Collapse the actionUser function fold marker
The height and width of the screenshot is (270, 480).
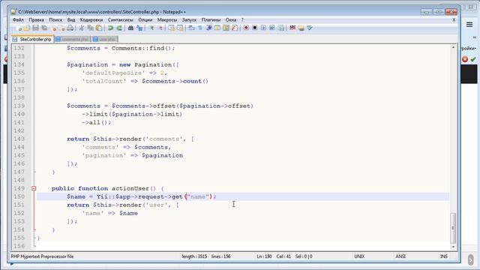point(34,188)
